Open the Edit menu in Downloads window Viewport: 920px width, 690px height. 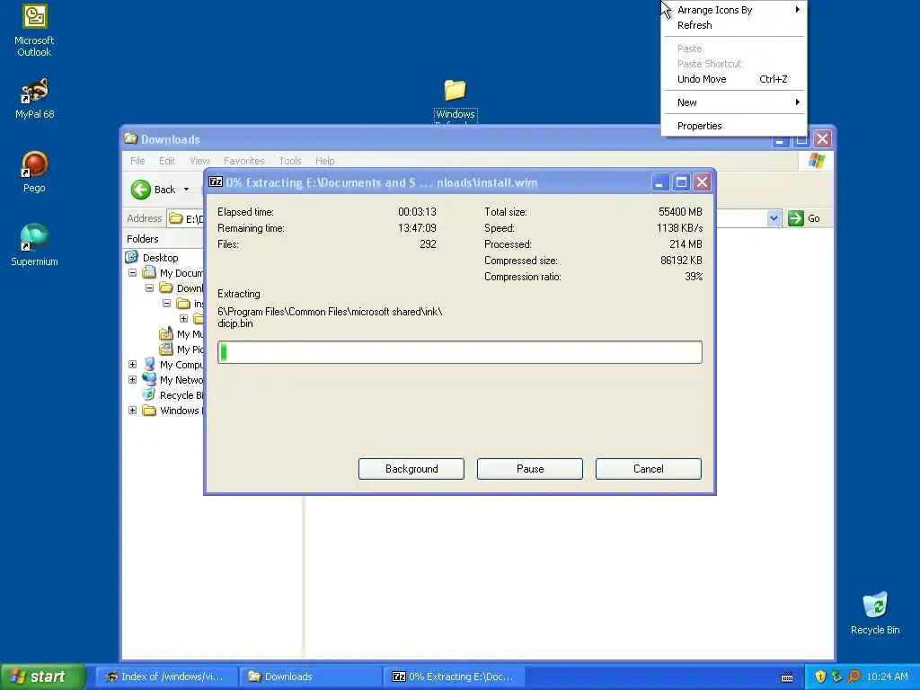pos(167,161)
